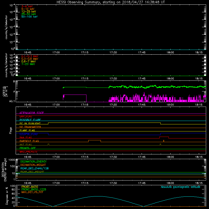This screenshot has width=209, height=209.
Task: Select the red 3-6 keV legend label
Action: 27,6
